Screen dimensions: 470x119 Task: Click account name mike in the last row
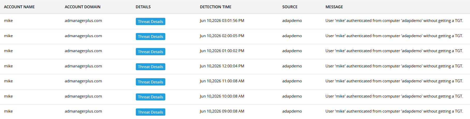(x=8, y=111)
